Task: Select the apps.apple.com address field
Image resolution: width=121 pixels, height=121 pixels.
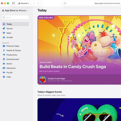Action: 107,3
